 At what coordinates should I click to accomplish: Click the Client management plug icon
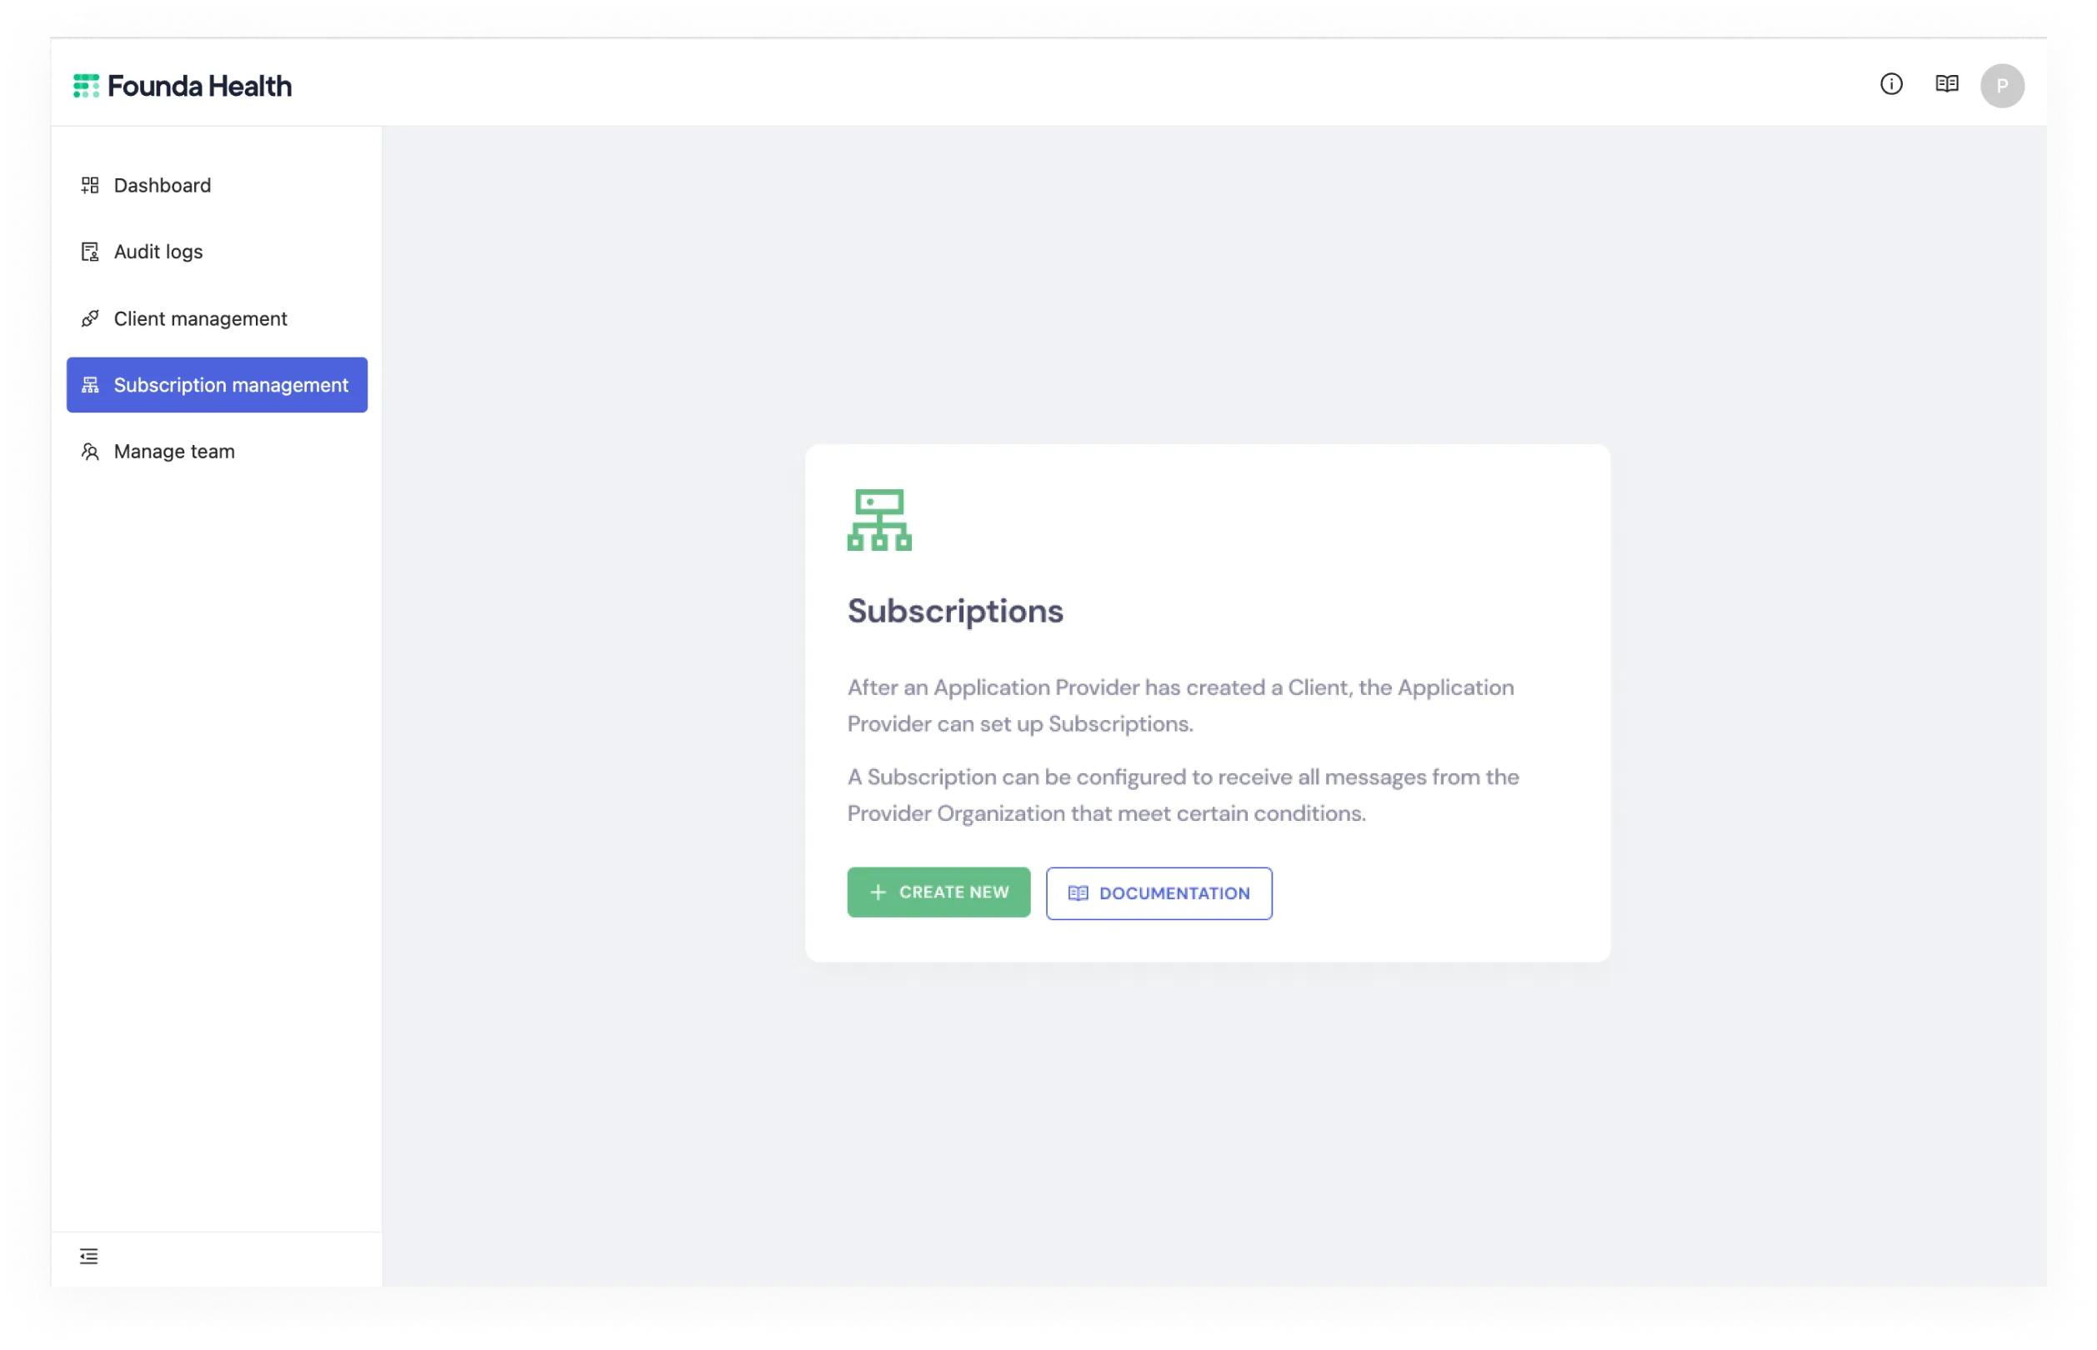(x=89, y=318)
